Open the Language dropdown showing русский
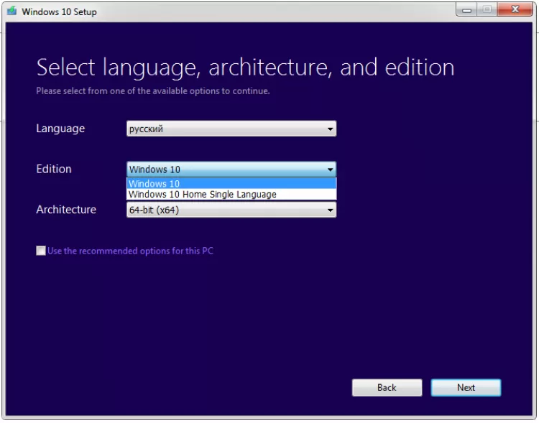Screen dimensions: 539x423 point(231,129)
